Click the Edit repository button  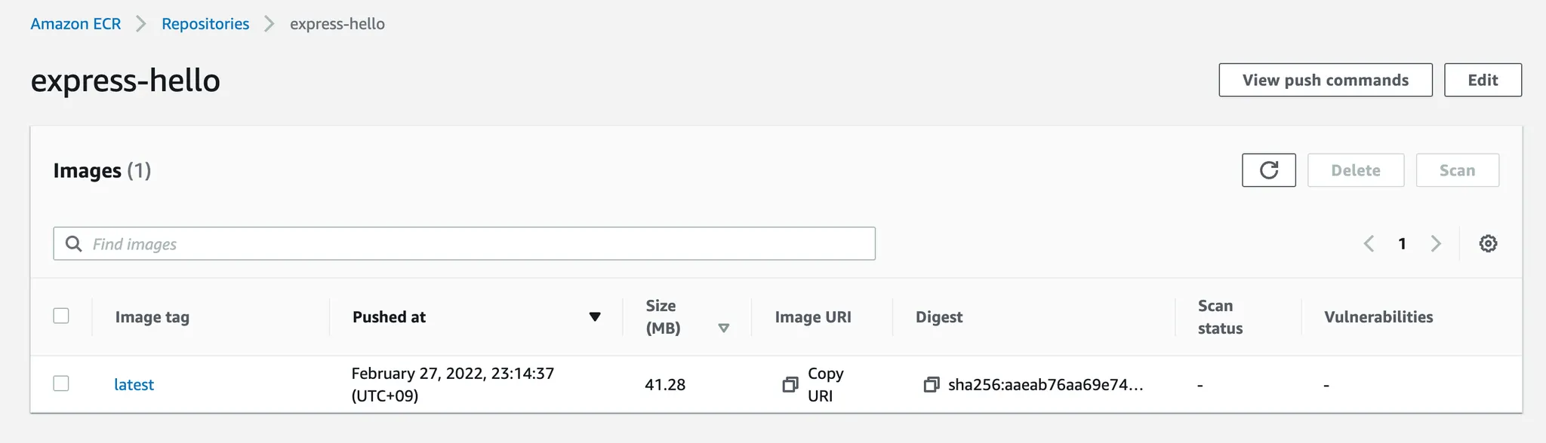1482,80
